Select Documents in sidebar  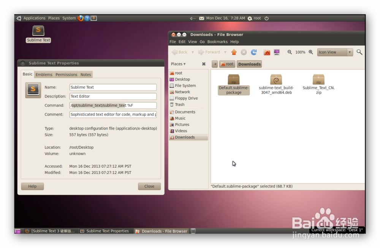coord(188,112)
